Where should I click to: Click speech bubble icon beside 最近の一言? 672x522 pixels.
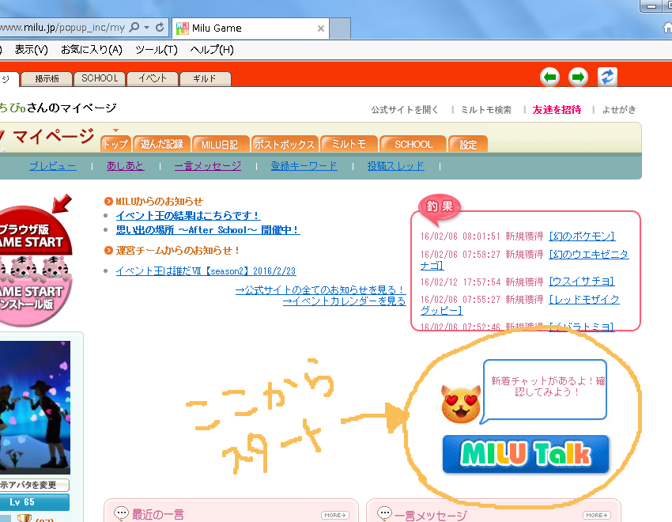(x=121, y=513)
